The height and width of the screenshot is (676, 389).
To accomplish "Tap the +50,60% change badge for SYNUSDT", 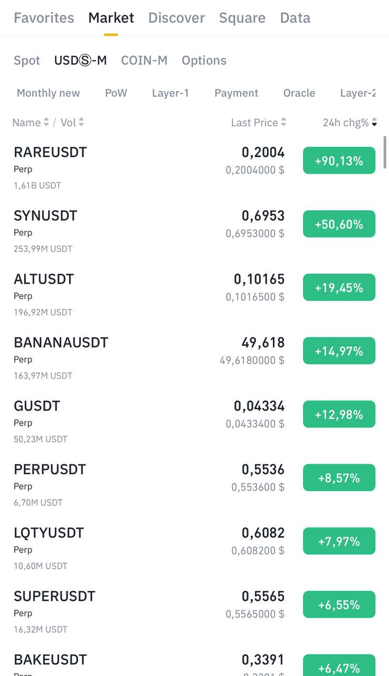I will click(x=339, y=224).
